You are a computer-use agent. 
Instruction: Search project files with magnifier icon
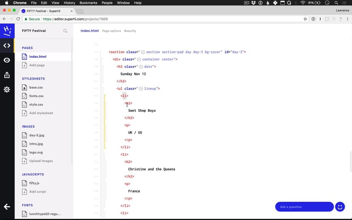[x=65, y=31]
